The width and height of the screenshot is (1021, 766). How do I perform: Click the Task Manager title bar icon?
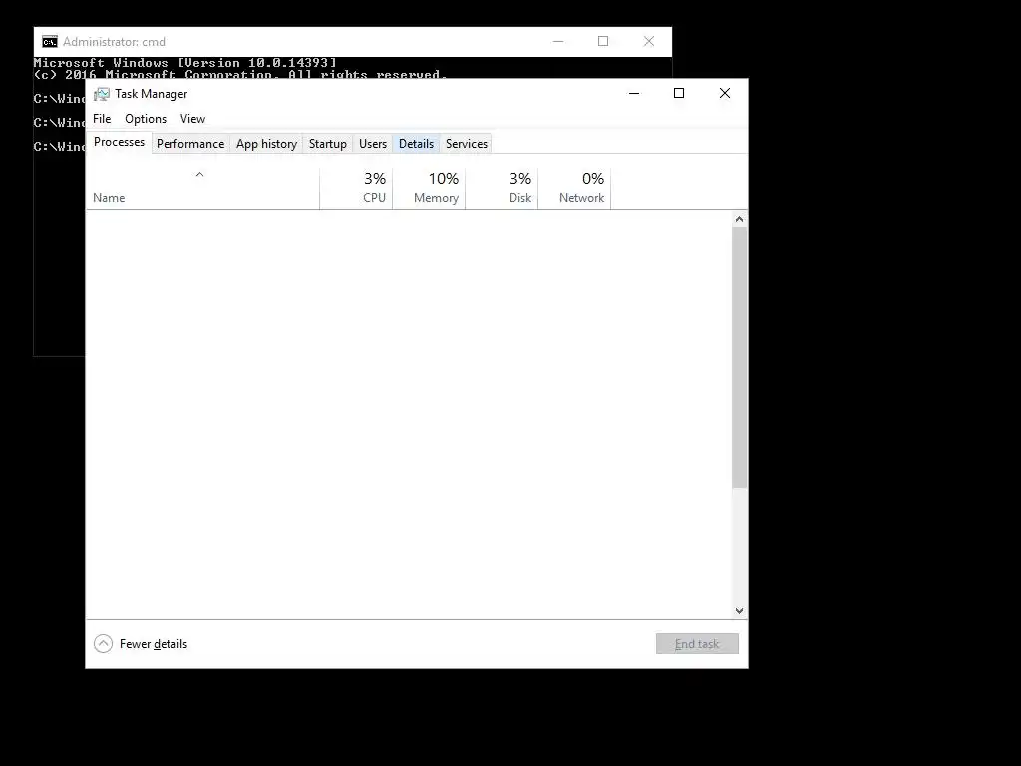101,94
